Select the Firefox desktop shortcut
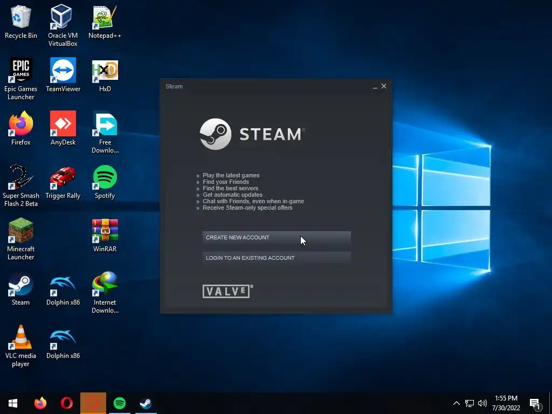The width and height of the screenshot is (552, 414). pyautogui.click(x=21, y=128)
